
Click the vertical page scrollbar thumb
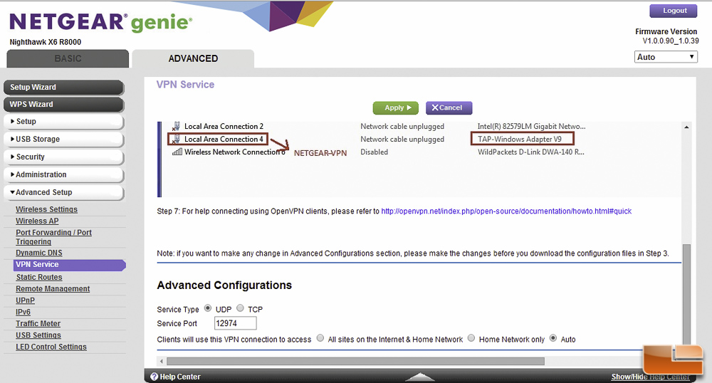pos(686,295)
